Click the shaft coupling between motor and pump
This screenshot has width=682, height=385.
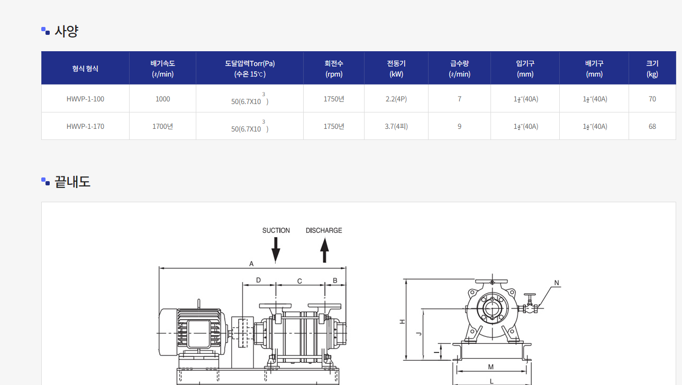pyautogui.click(x=243, y=333)
